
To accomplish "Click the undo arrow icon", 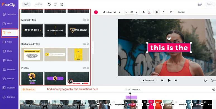I will pyautogui.click(x=49, y=4).
